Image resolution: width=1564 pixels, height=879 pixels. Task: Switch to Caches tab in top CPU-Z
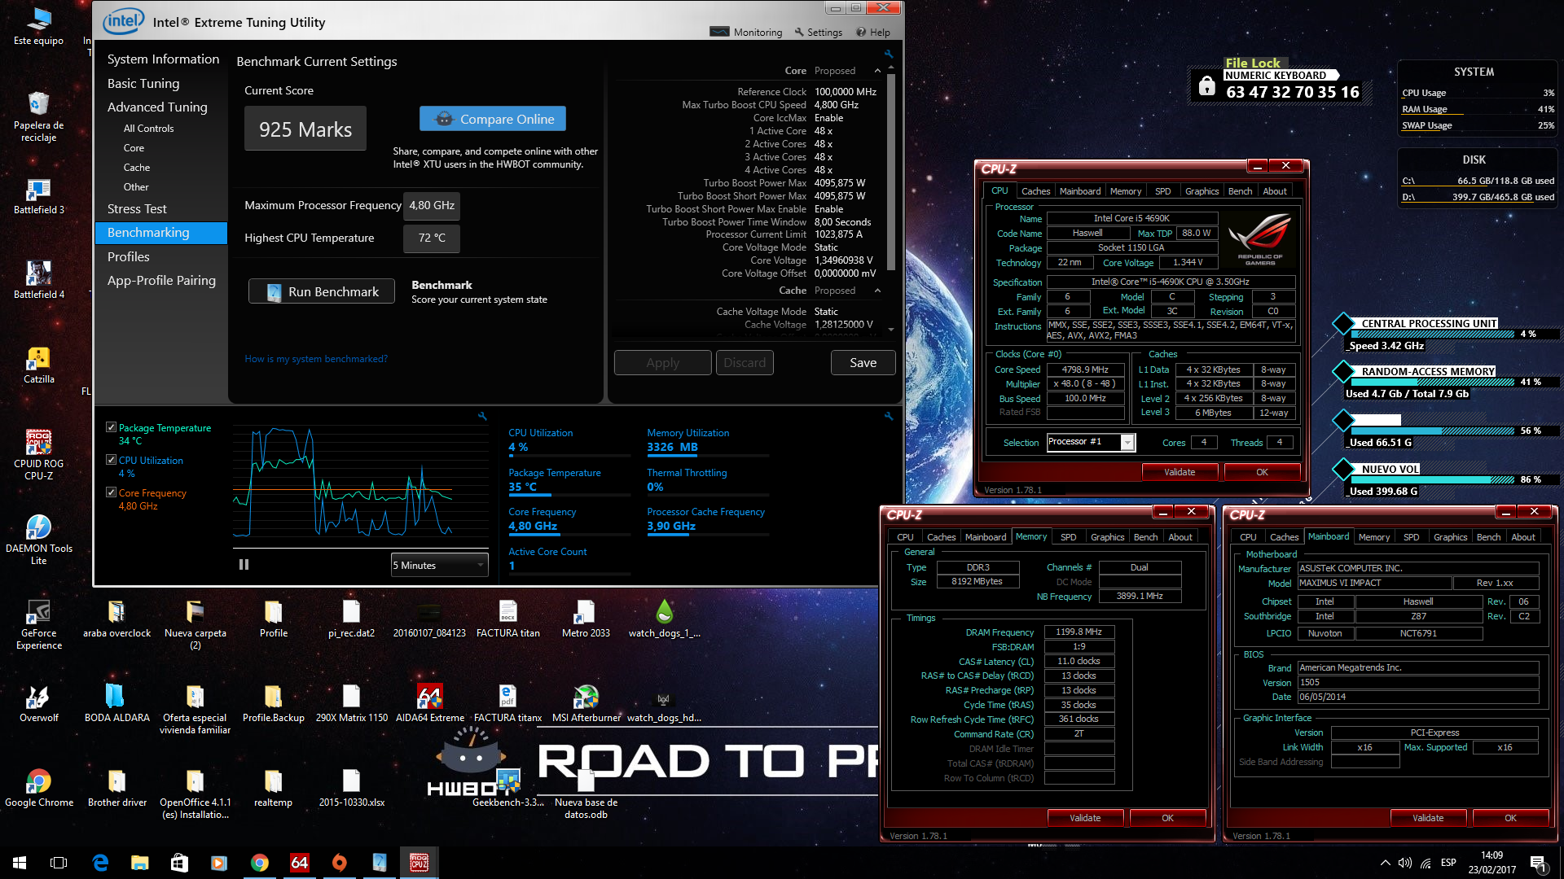click(x=1035, y=191)
